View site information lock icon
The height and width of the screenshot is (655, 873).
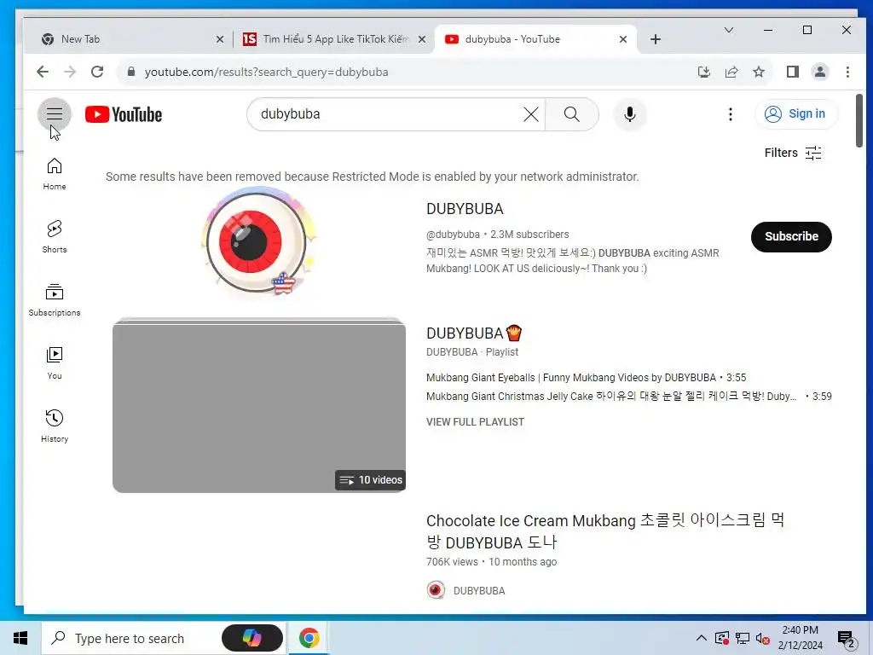pyautogui.click(x=130, y=72)
